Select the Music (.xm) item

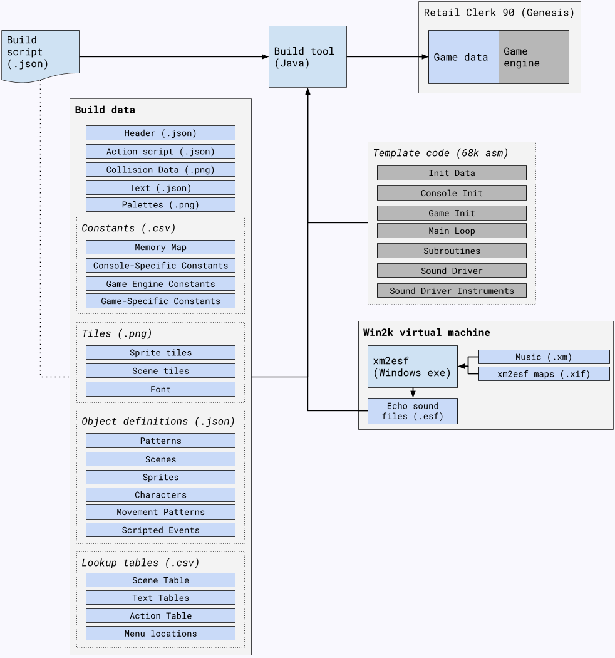pyautogui.click(x=544, y=356)
